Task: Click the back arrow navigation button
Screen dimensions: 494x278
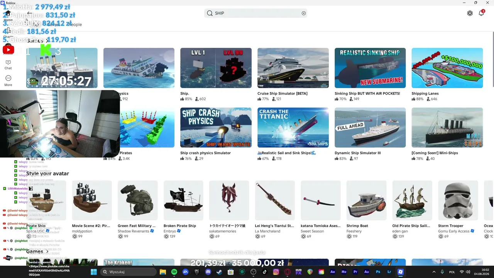Action: click(29, 13)
